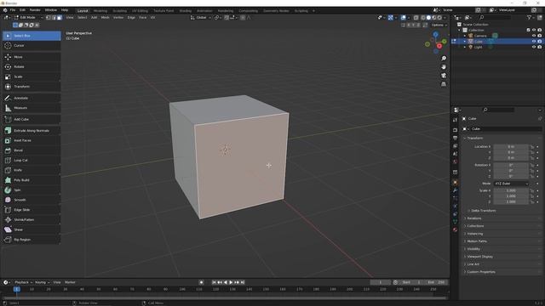Toggle X-ray display in viewport header
Viewport: 545px width, 306px height.
coord(416,17)
